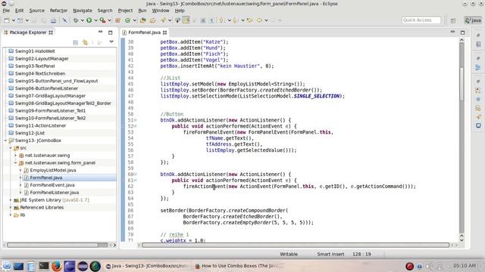Expand JRE System Library node

pyautogui.click(x=11, y=200)
